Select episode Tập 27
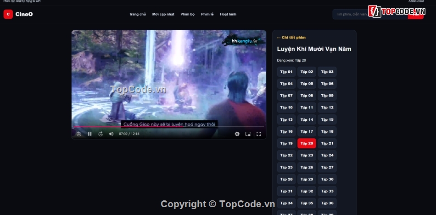 click(327, 167)
